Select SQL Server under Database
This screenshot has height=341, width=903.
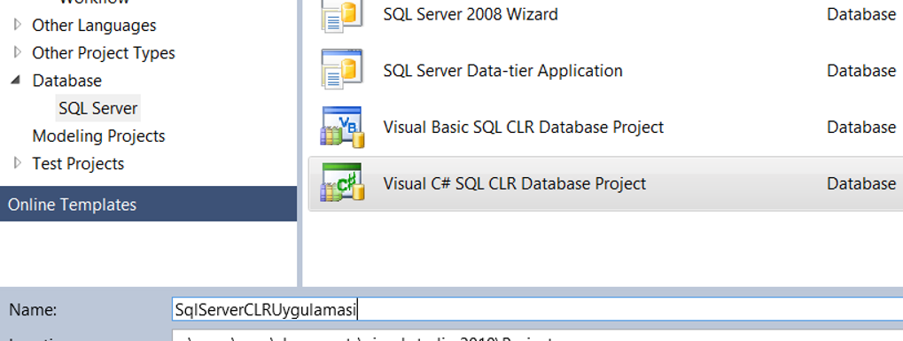tap(97, 108)
